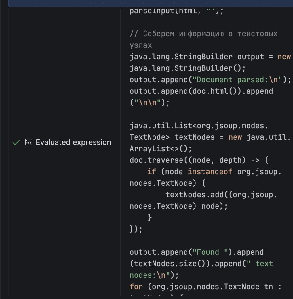This screenshot has height=299, width=293.
Task: Click the green checkmark status icon
Action: pos(16,143)
